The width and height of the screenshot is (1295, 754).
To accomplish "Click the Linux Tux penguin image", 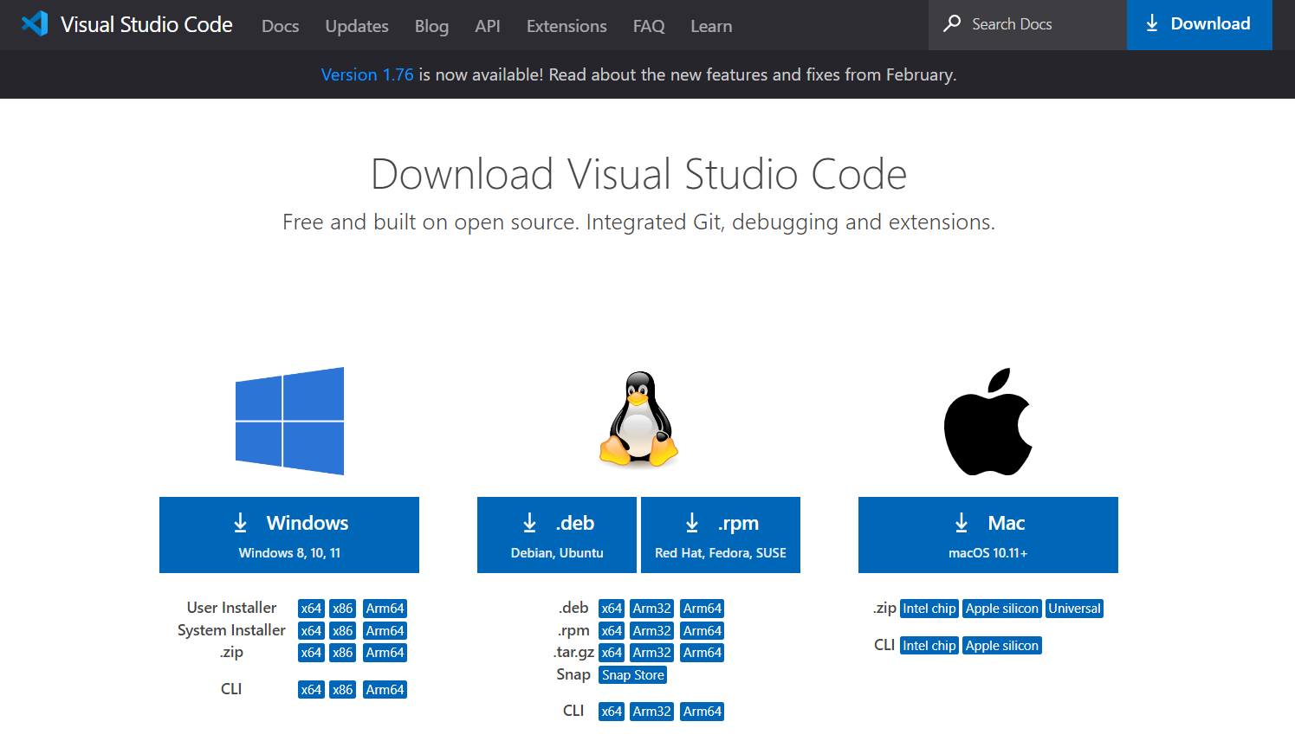I will click(638, 420).
